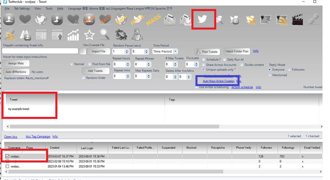This screenshot has height=180, width=330.
Task: Click the Post Tweets button
Action: (x=208, y=52)
